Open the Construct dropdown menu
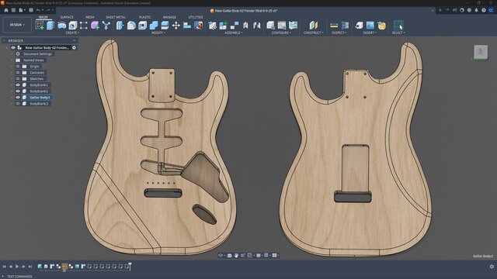The height and width of the screenshot is (279, 497). (314, 33)
